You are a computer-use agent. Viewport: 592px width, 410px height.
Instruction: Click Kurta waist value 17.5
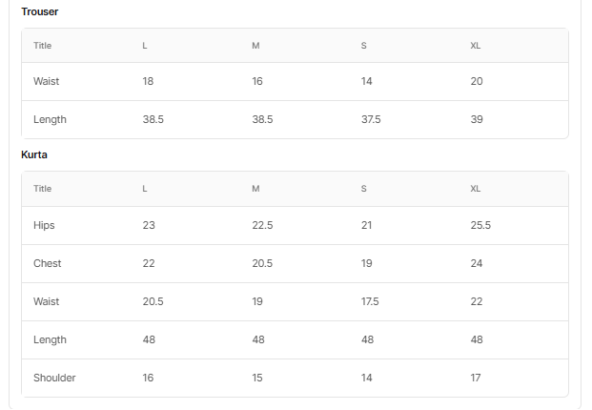coord(370,301)
